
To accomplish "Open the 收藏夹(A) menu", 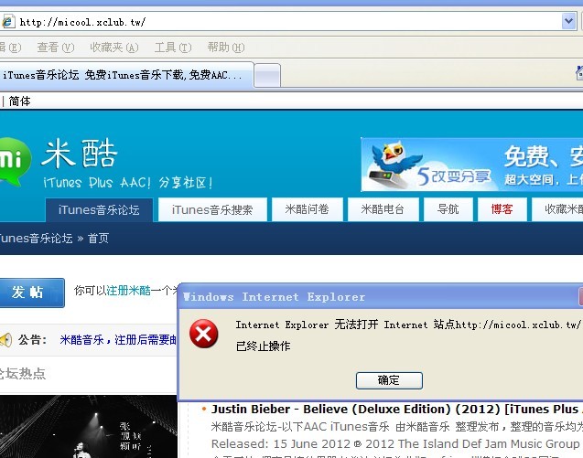I will 114,48.
